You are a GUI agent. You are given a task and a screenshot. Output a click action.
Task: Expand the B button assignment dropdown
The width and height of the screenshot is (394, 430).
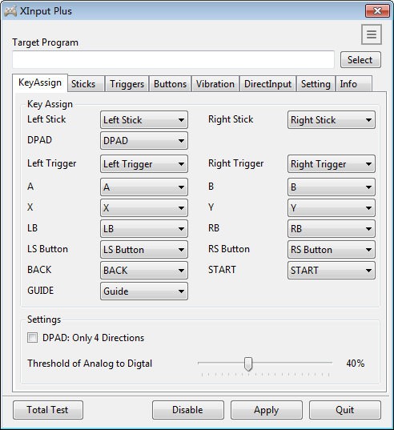click(332, 187)
